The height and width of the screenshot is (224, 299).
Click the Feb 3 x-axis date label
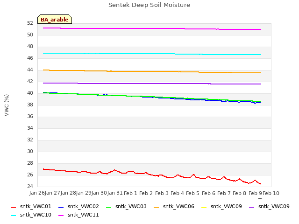[x=162, y=193]
